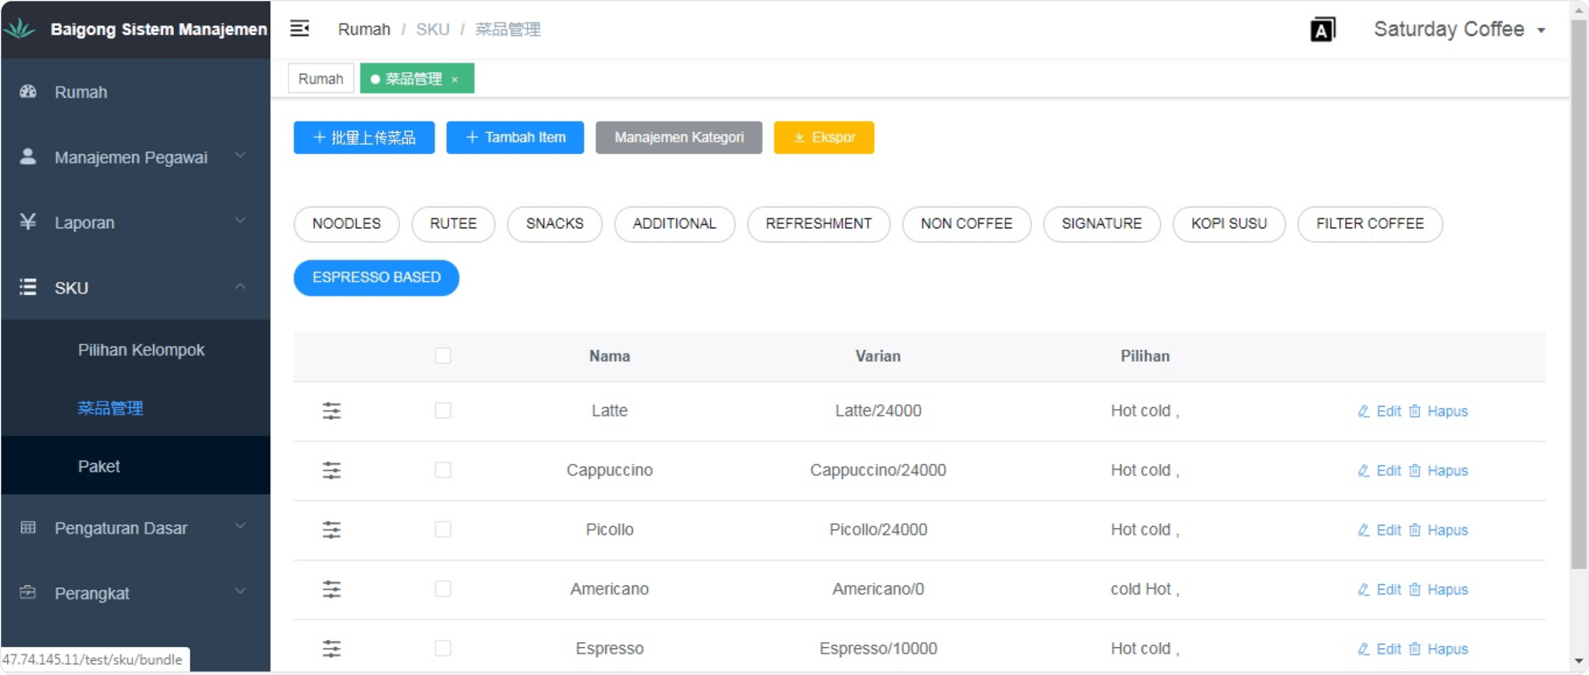The height and width of the screenshot is (675, 1589).
Task: Select the Espresso row checkbox
Action: point(442,648)
